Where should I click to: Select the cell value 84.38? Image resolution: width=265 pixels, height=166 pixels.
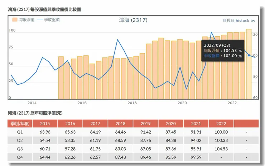pos(171,140)
